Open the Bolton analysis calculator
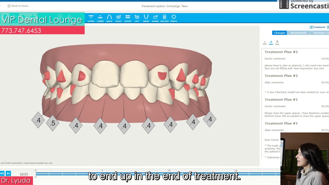 coord(164,18)
